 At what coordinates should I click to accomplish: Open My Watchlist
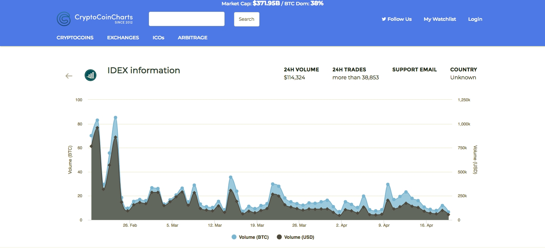tap(440, 19)
